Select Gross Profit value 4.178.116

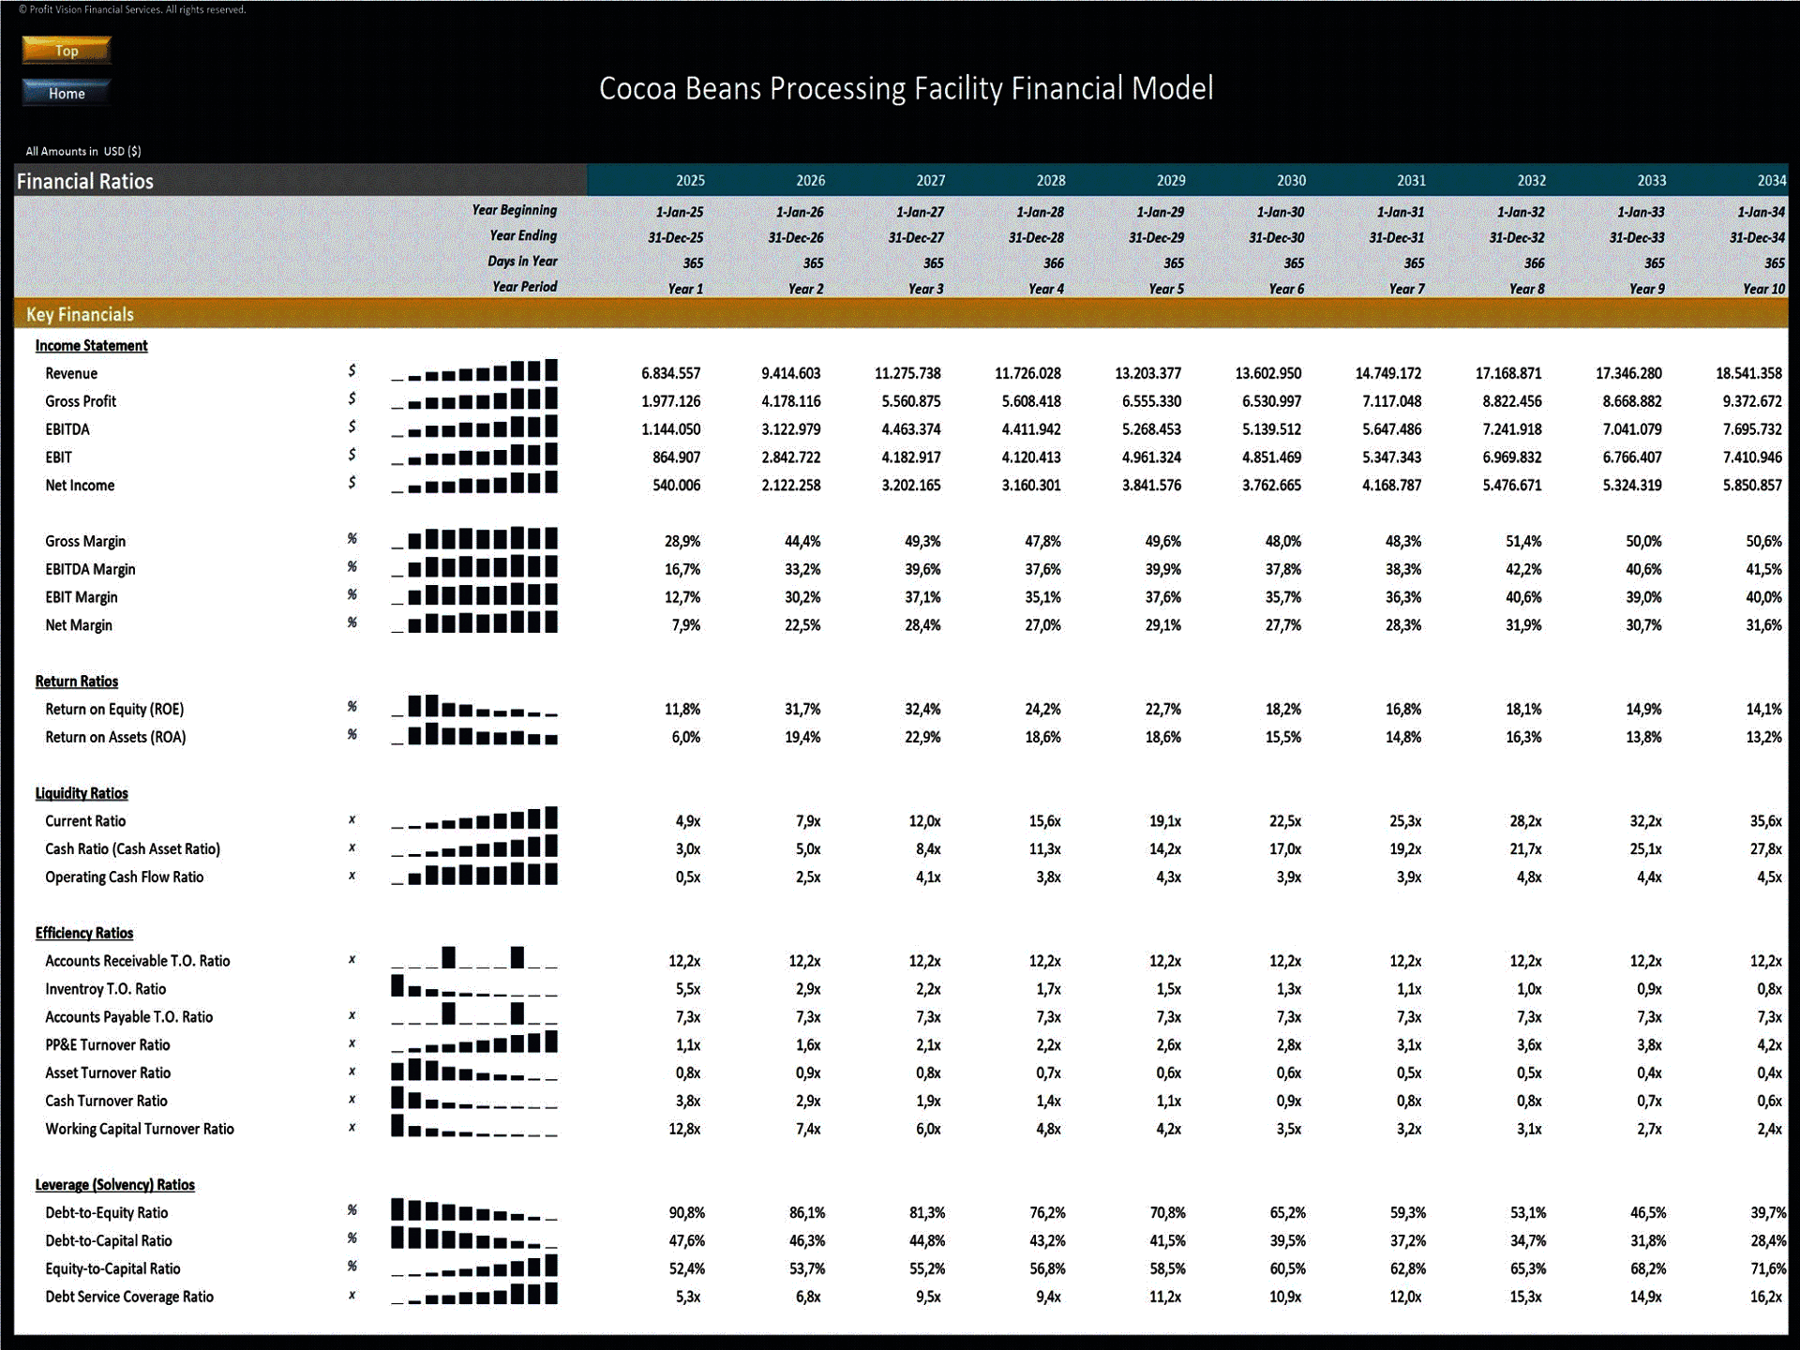(x=790, y=401)
